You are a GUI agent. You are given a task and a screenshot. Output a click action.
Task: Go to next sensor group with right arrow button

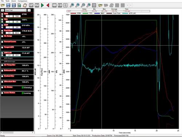[29, 10]
